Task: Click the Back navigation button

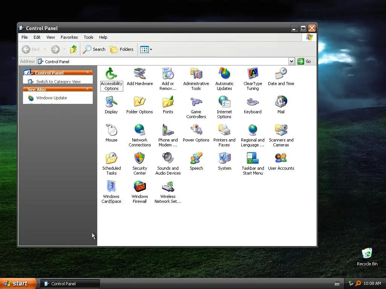Action: (31, 49)
